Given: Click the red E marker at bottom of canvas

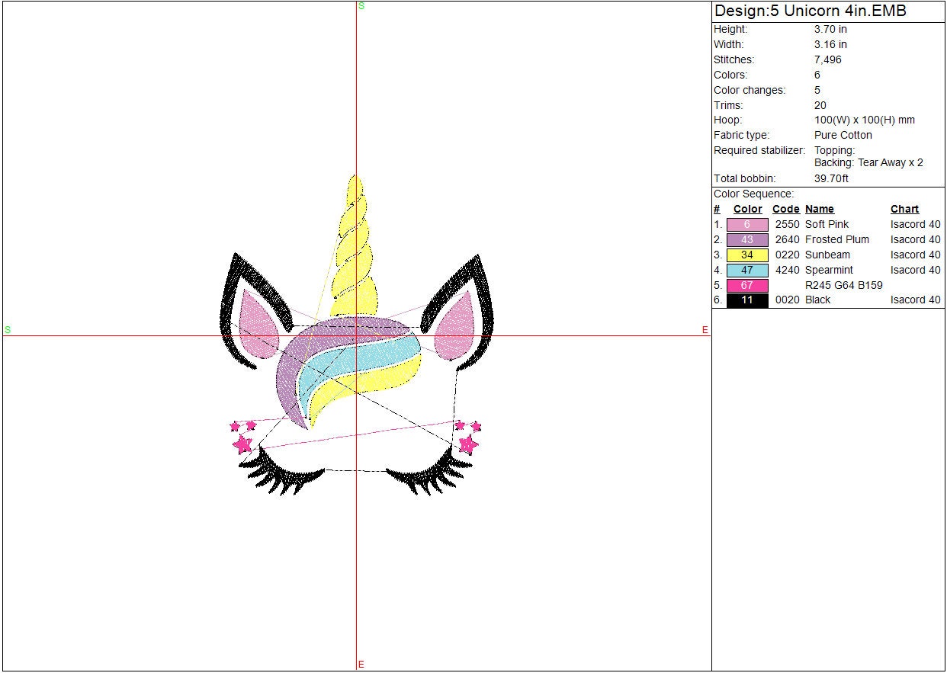Looking at the screenshot, I should click(x=361, y=665).
